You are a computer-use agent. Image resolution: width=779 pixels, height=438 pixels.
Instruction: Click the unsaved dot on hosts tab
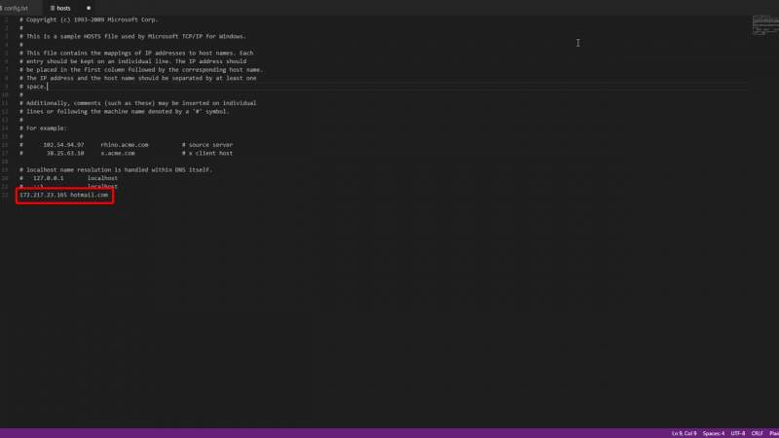tap(89, 8)
